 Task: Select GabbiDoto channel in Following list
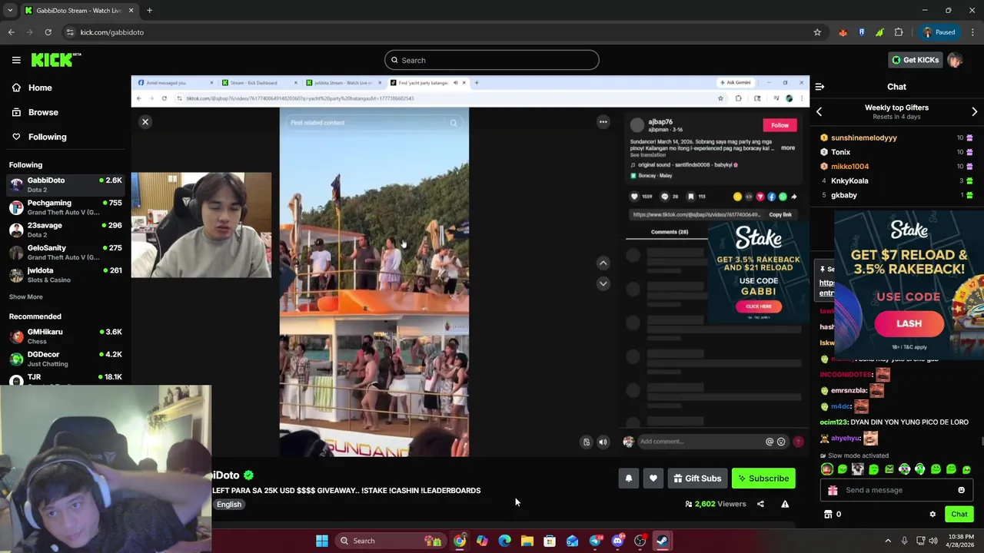(x=65, y=184)
